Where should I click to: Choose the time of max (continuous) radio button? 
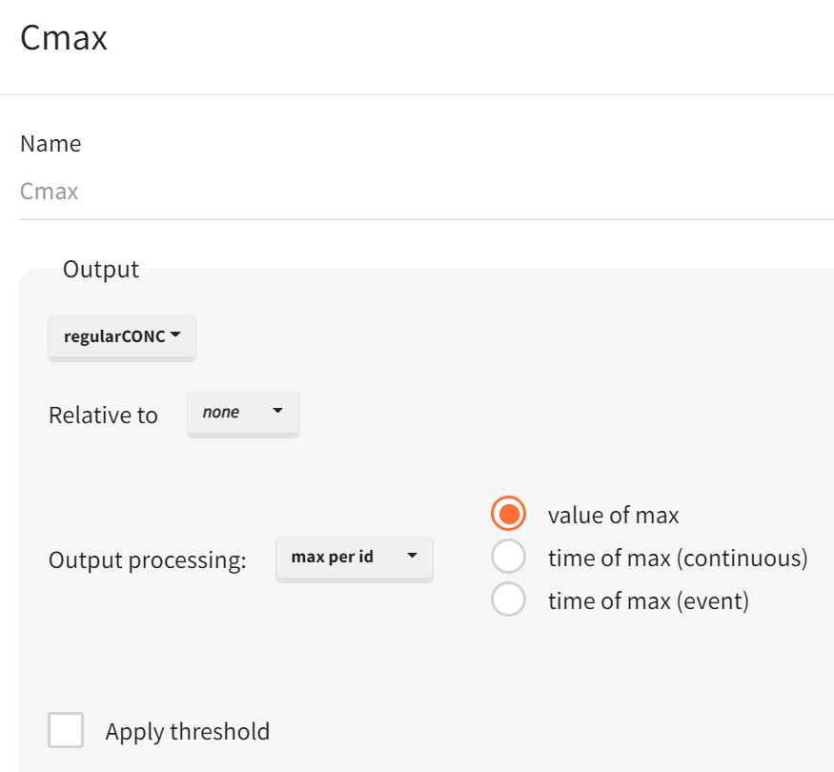[509, 558]
